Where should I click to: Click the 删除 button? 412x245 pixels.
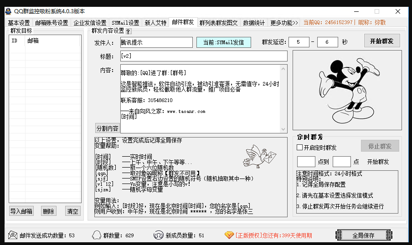pos(49,211)
